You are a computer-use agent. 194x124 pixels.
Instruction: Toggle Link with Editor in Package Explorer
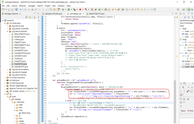[30, 17]
